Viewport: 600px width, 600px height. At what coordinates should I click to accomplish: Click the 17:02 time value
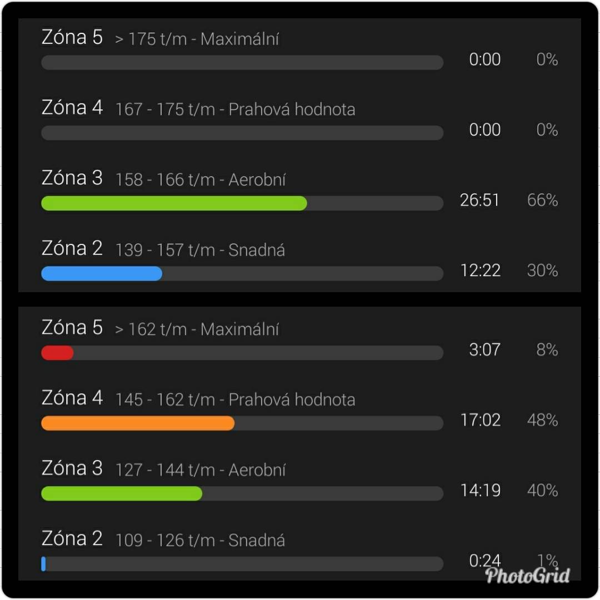coord(481,420)
